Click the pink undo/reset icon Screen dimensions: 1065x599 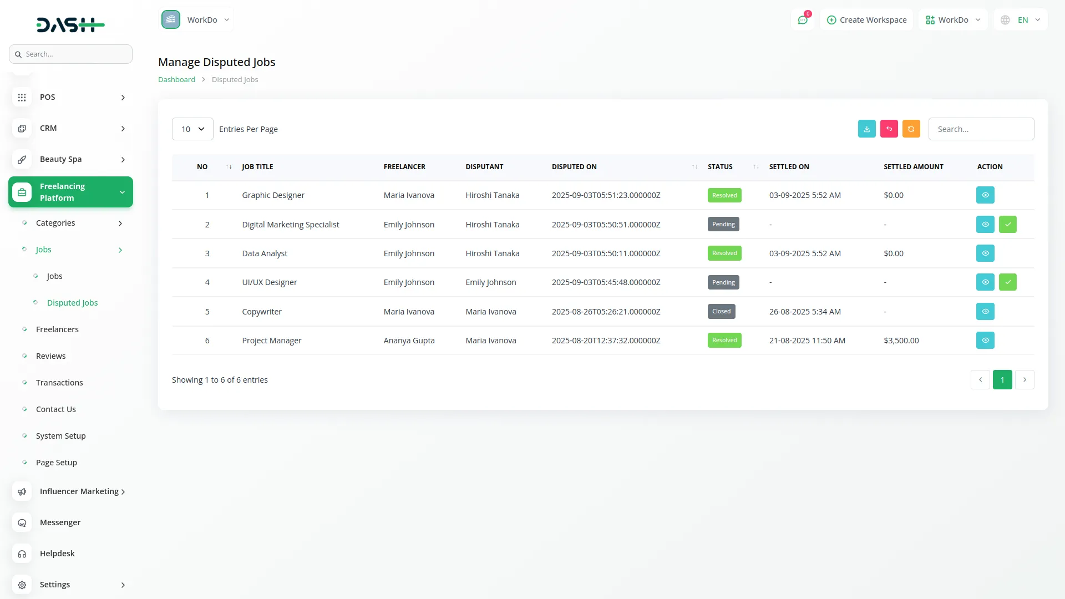(x=889, y=129)
